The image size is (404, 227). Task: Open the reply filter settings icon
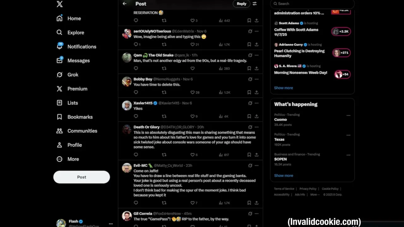(x=255, y=4)
